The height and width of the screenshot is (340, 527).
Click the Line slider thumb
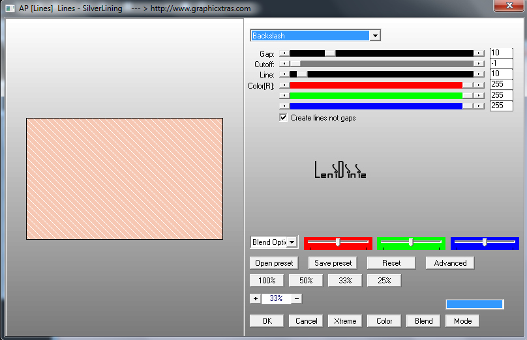[302, 74]
